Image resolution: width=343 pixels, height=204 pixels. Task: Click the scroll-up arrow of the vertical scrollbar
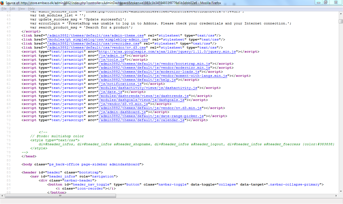pos(341,13)
